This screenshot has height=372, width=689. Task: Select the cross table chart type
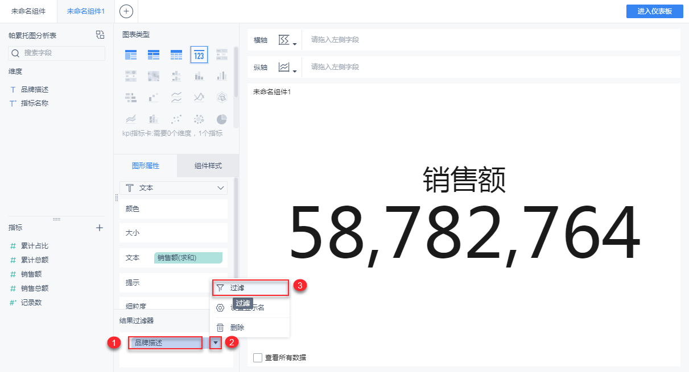click(x=154, y=55)
